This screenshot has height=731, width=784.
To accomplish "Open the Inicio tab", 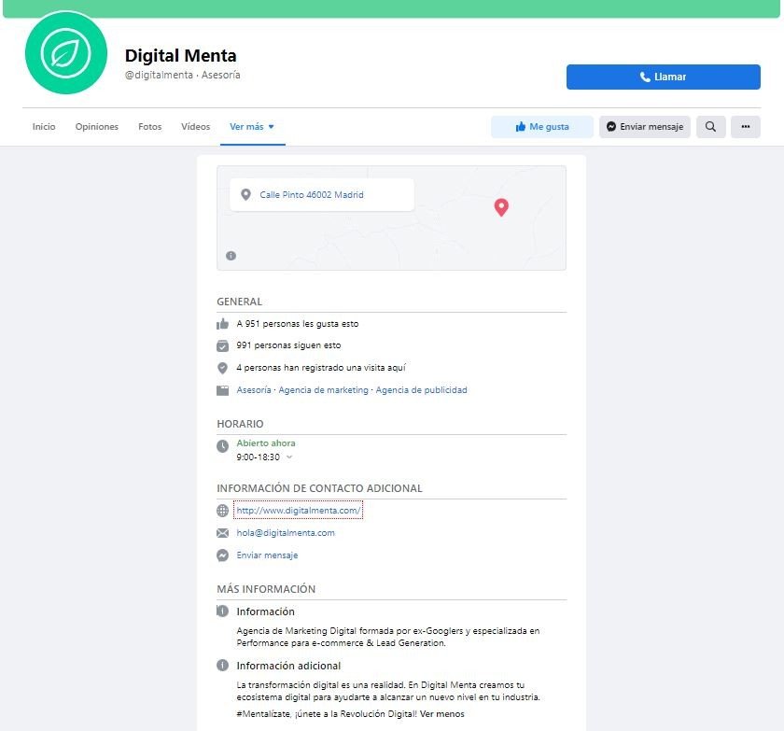I will (44, 127).
